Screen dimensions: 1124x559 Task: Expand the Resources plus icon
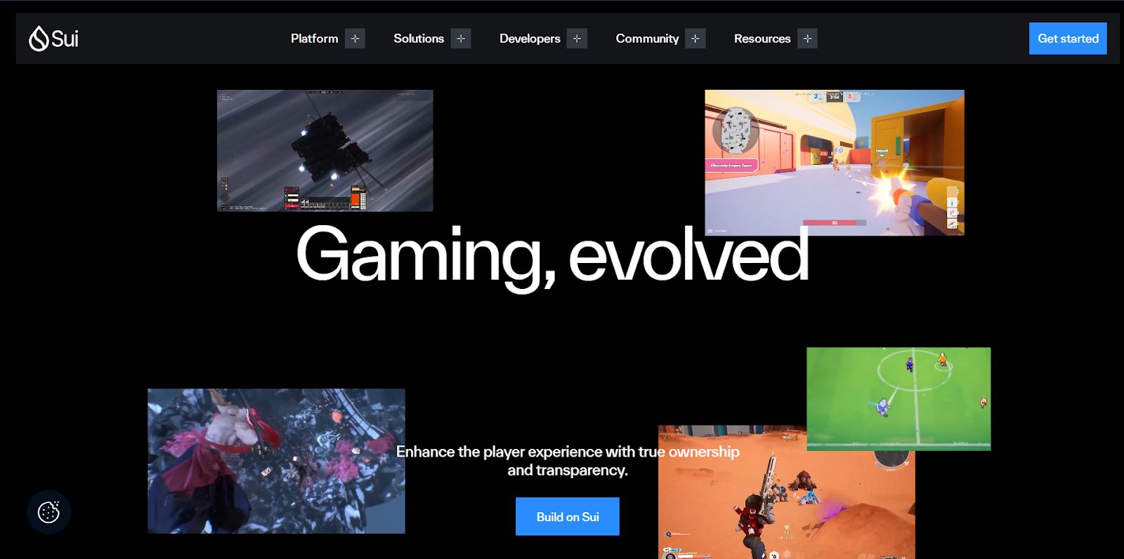807,39
